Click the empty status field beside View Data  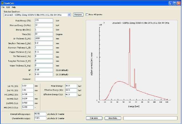150,118
